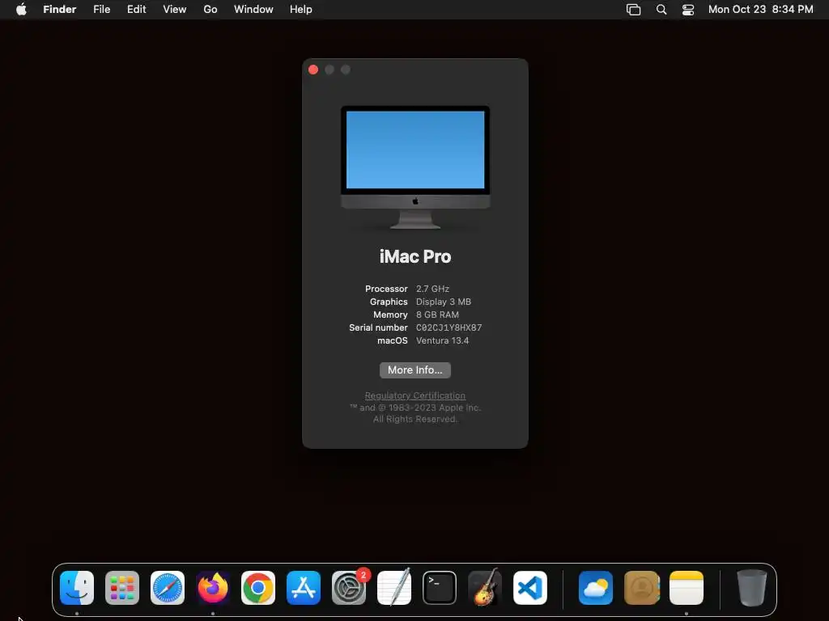
Task: Open the Apple menu
Action: click(x=21, y=10)
